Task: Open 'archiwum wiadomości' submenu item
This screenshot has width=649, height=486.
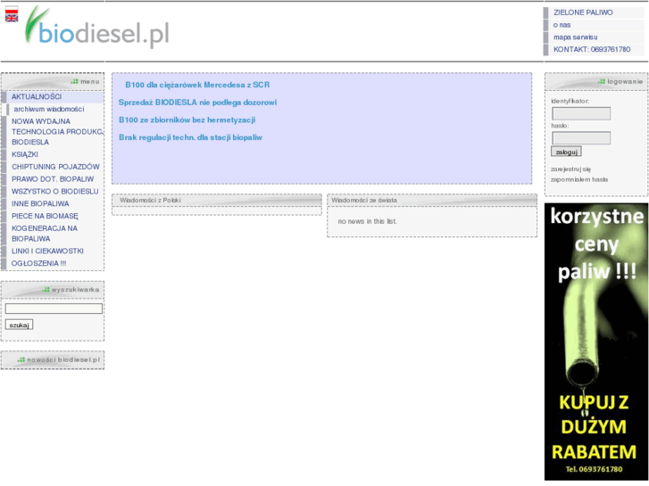Action: (x=49, y=109)
